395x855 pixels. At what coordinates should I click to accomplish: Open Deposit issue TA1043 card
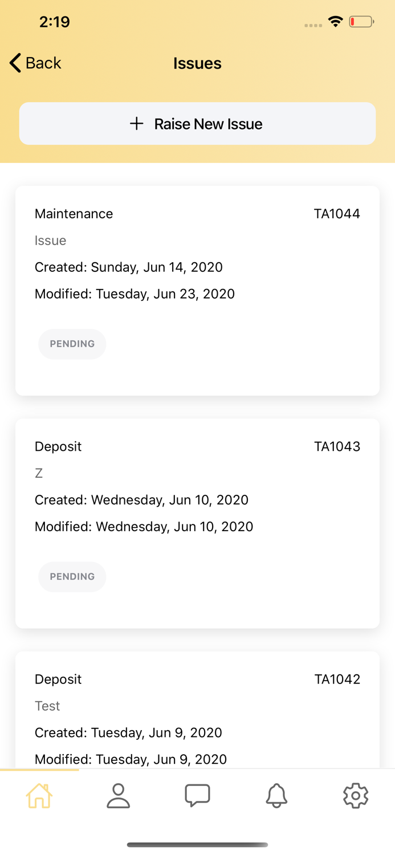pos(197,523)
